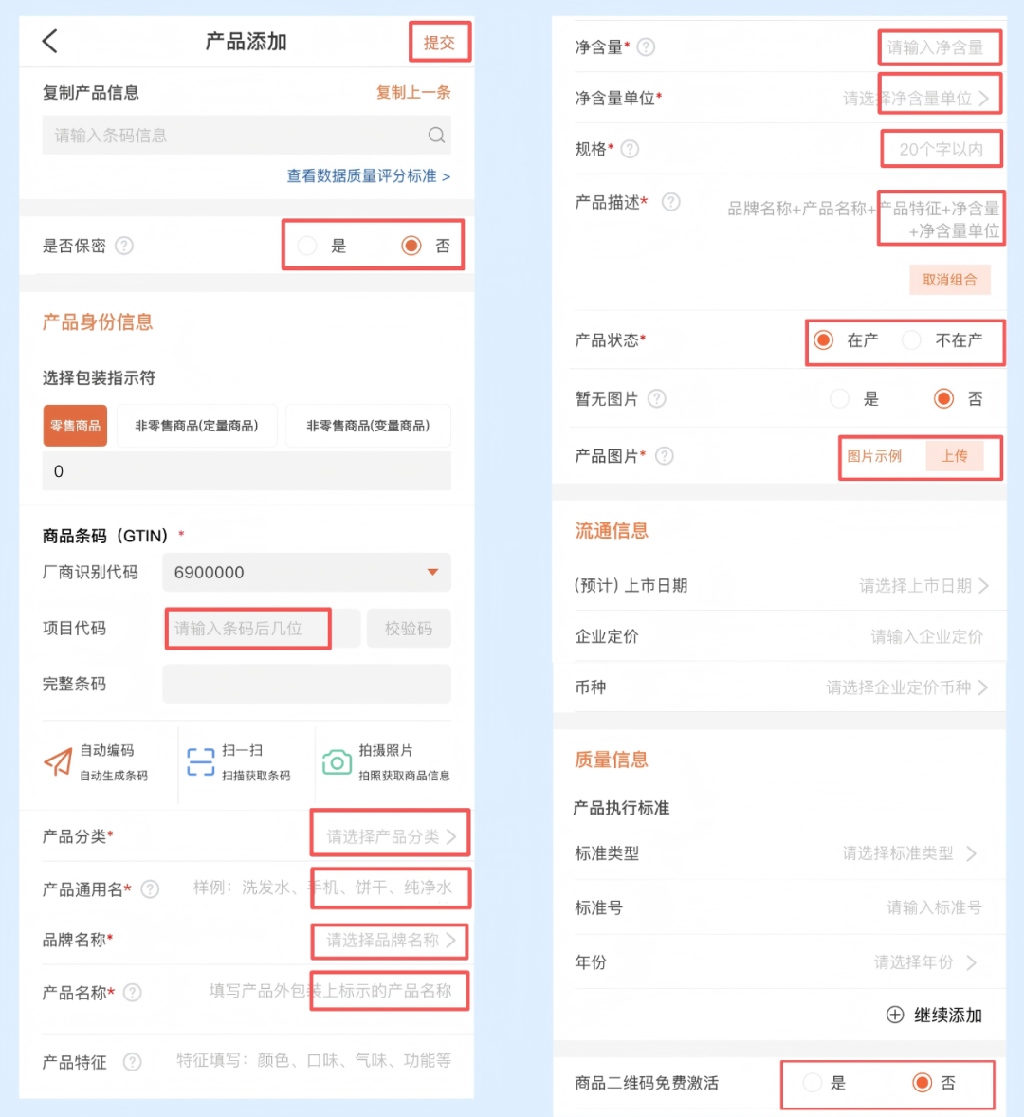Focus the 请输入净含量 field
The image size is (1024, 1117).
(x=935, y=47)
